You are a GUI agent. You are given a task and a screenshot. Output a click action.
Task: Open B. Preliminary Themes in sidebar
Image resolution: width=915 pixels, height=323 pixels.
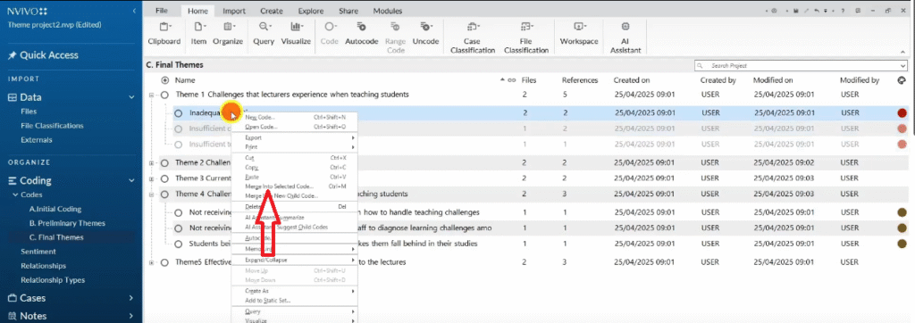tap(67, 223)
